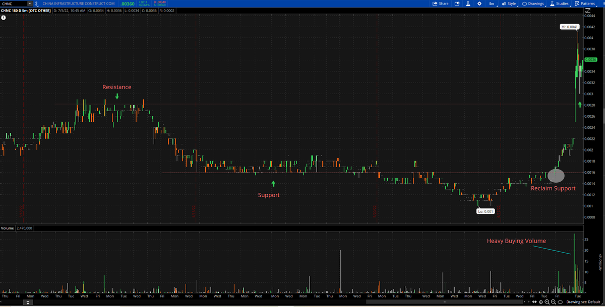The height and width of the screenshot is (307, 605).
Task: Open the Share menu
Action: coord(441,4)
